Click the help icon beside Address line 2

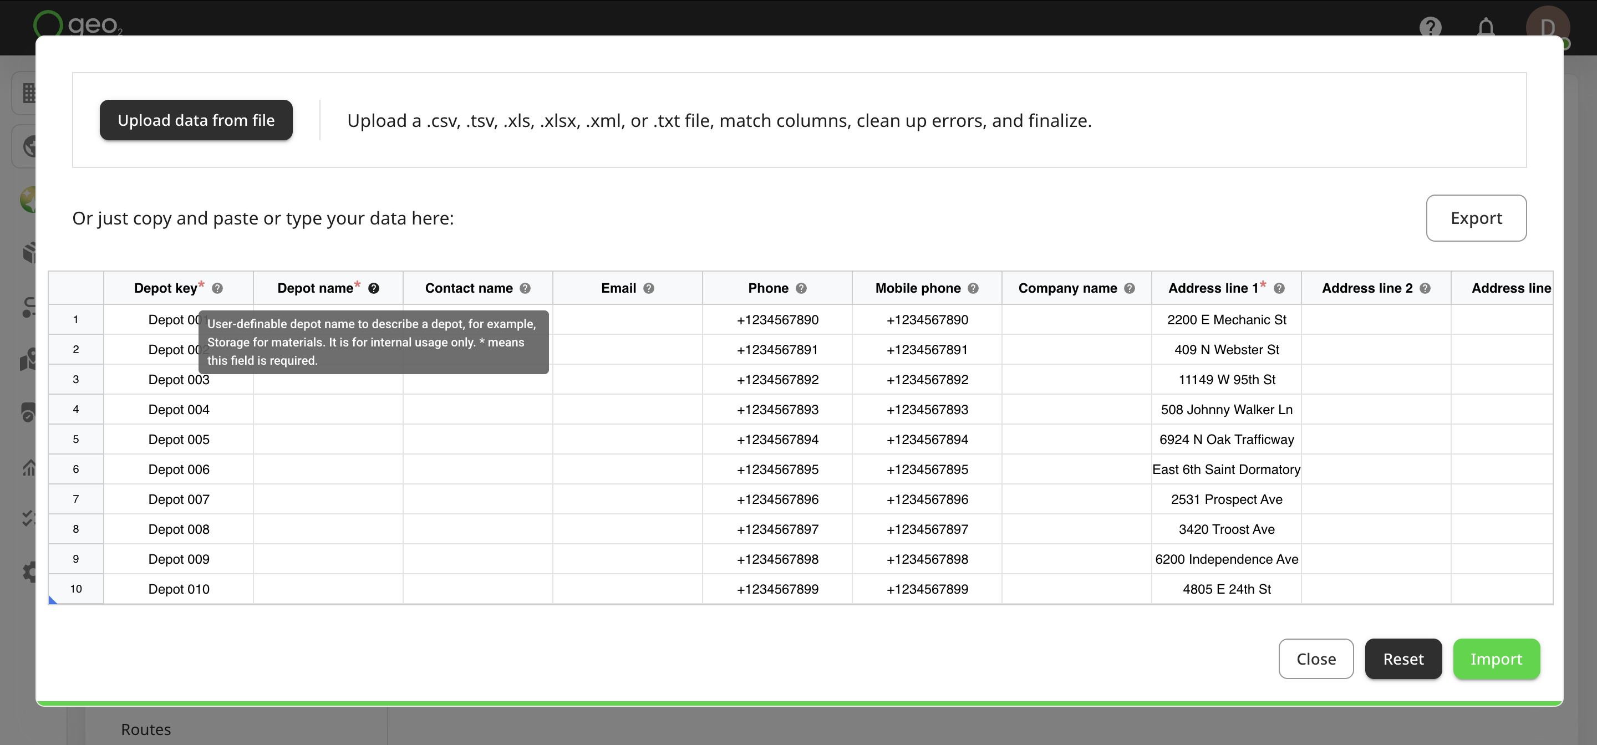(1425, 288)
